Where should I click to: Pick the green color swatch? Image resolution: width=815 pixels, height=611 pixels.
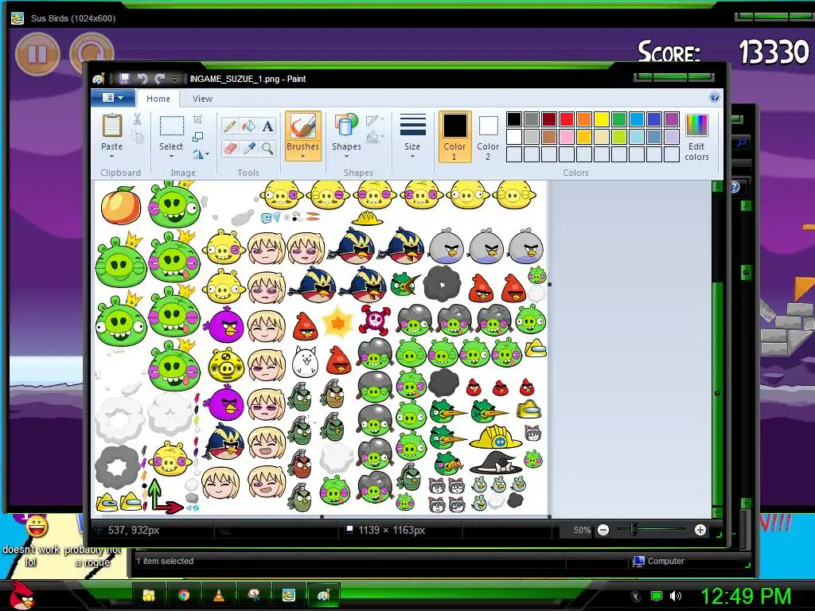click(x=619, y=119)
